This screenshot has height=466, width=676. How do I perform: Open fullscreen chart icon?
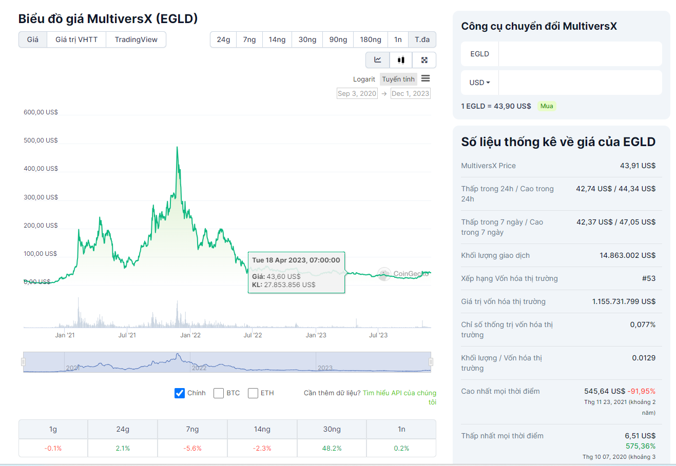coord(424,60)
